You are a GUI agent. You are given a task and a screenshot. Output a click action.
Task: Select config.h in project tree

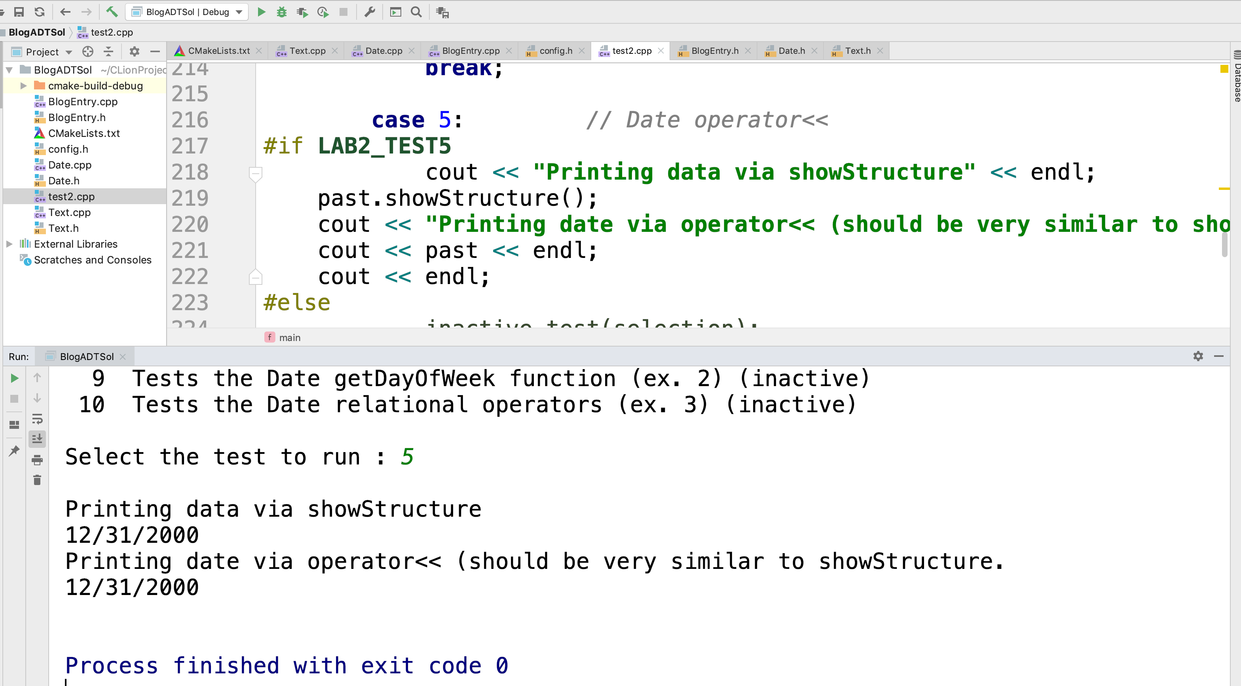pyautogui.click(x=68, y=149)
